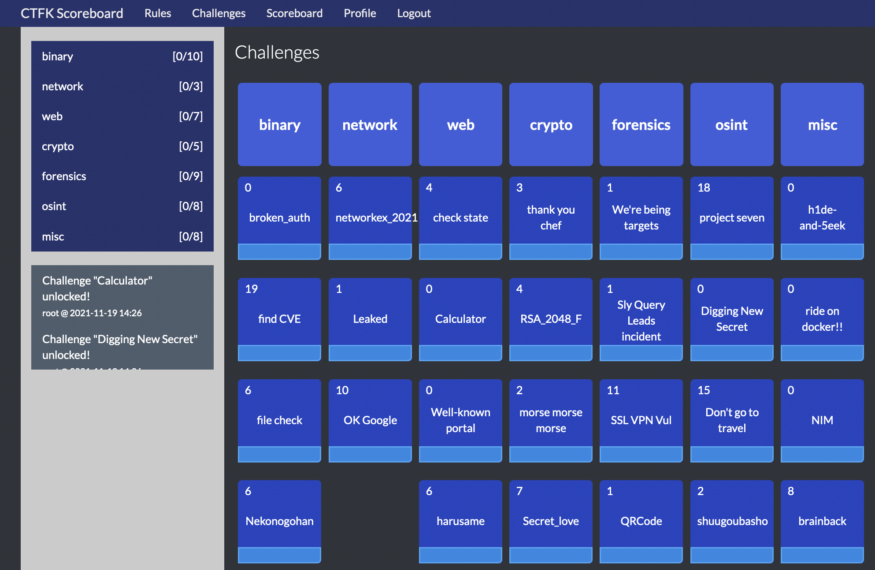Open the brainback misc challenge
875x570 pixels.
point(822,521)
